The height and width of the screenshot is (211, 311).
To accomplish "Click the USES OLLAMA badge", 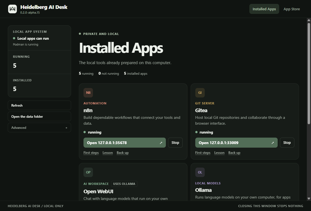I will coord(124,184).
